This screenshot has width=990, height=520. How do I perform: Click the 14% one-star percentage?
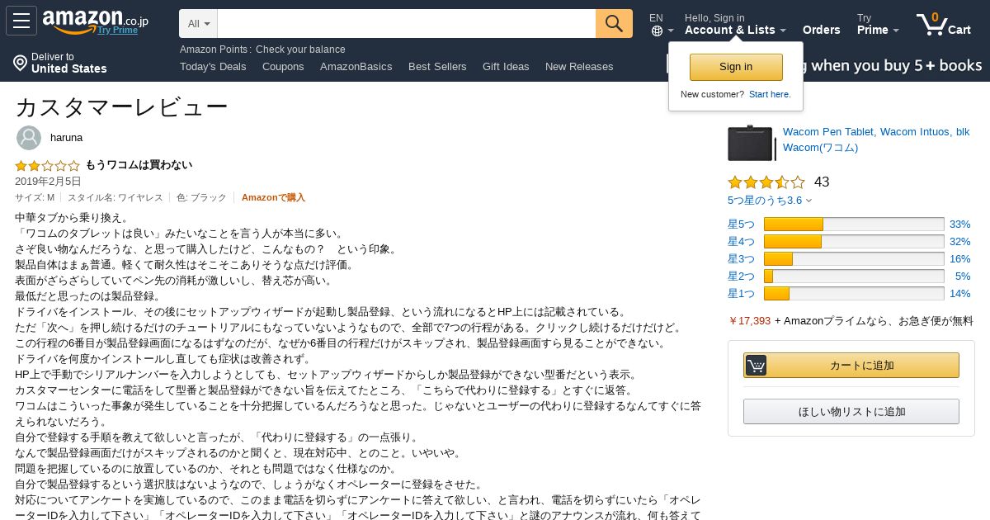pos(959,294)
